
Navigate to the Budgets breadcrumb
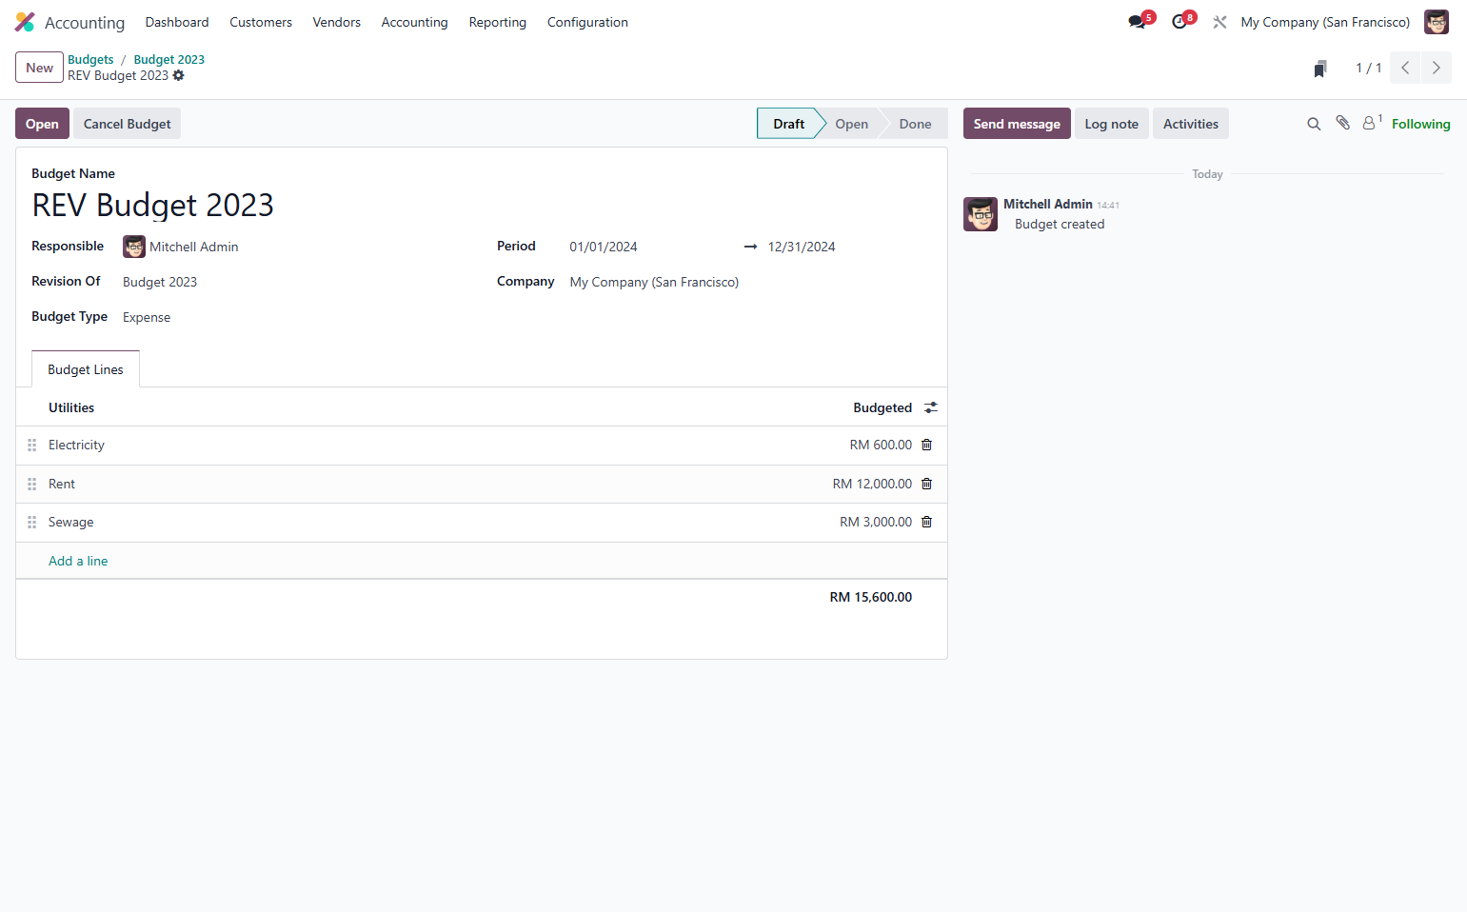click(90, 59)
